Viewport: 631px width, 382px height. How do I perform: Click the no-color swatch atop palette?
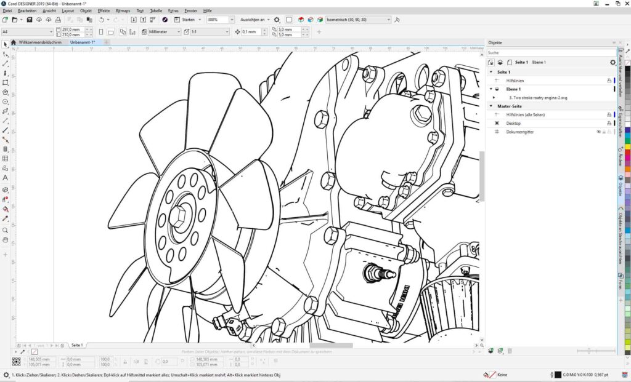click(x=627, y=63)
